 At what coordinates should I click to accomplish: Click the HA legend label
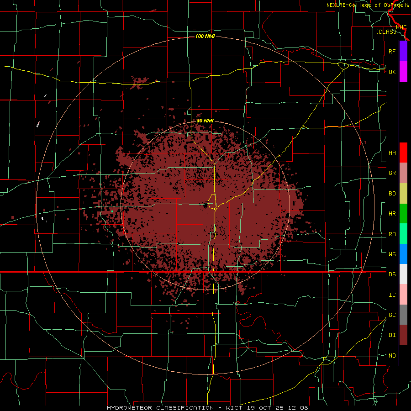pyautogui.click(x=392, y=153)
